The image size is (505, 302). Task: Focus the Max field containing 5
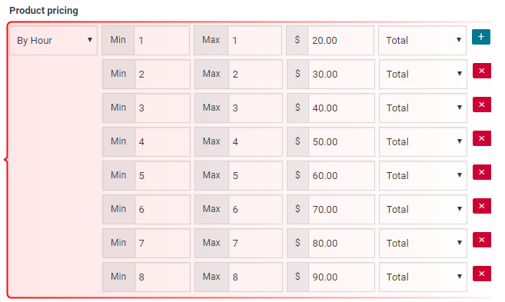[x=255, y=175]
